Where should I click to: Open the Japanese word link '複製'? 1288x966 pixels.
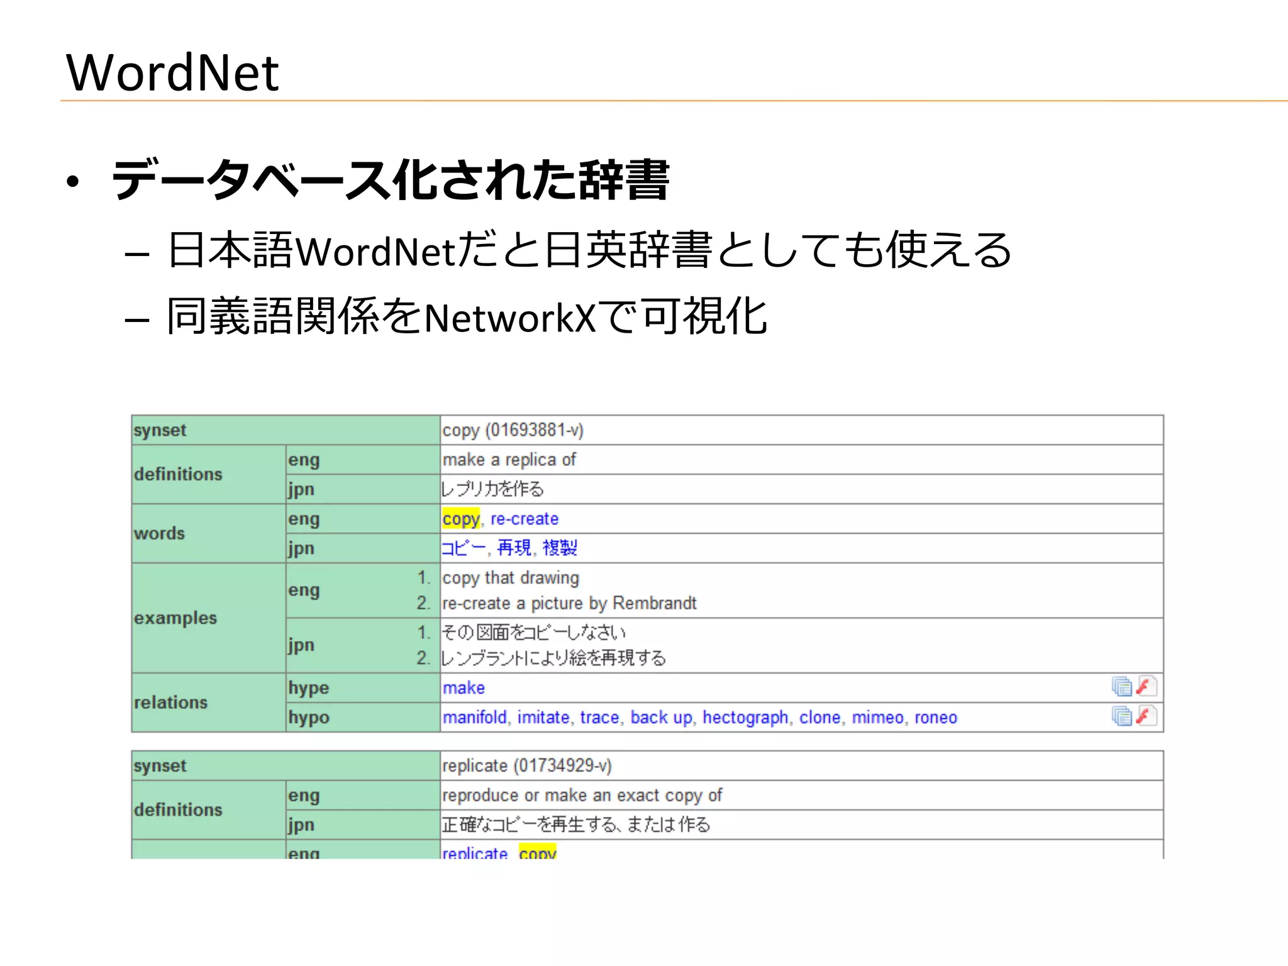tap(560, 548)
